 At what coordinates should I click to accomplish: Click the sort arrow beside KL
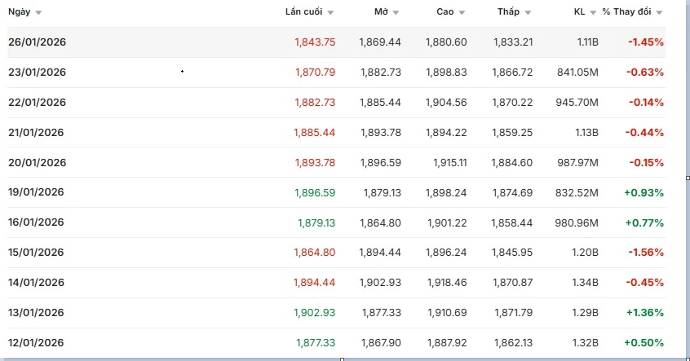593,13
